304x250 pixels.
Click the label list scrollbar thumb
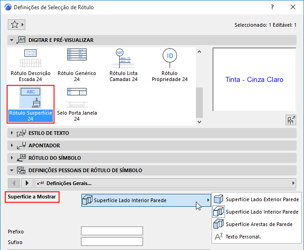tap(199, 103)
